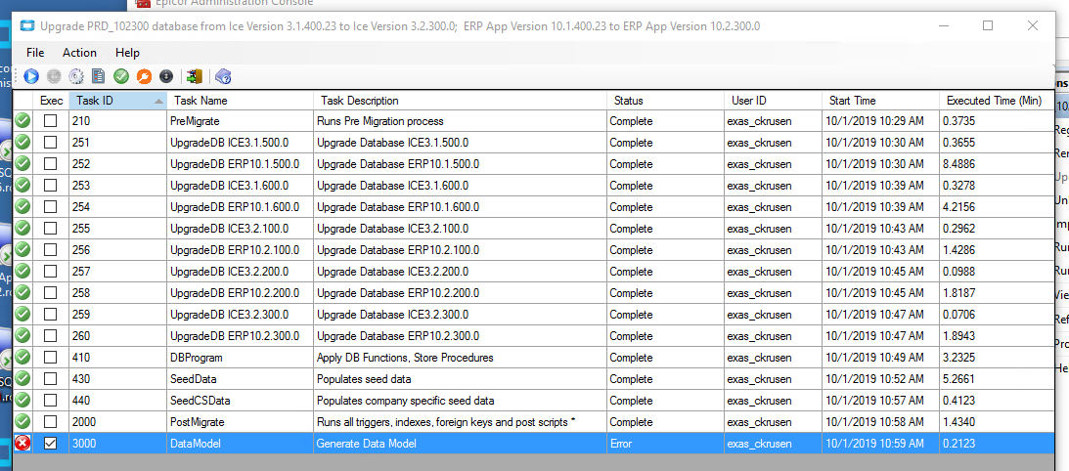Select 'Apply DB Functions, Store Procedures' cell

pyautogui.click(x=461, y=358)
